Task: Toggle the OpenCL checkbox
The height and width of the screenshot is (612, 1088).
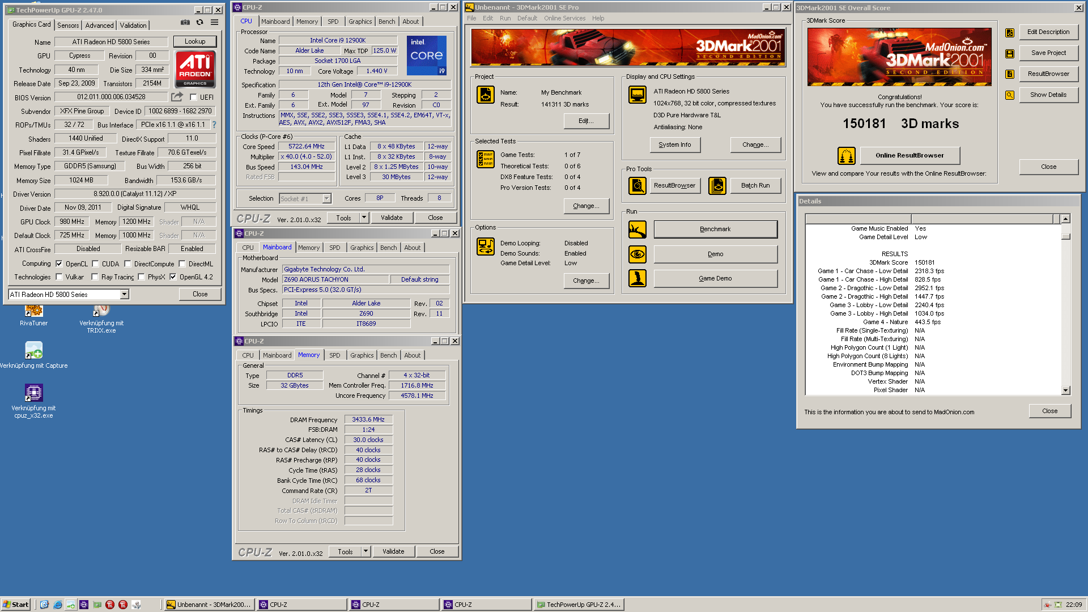Action: [x=59, y=264]
